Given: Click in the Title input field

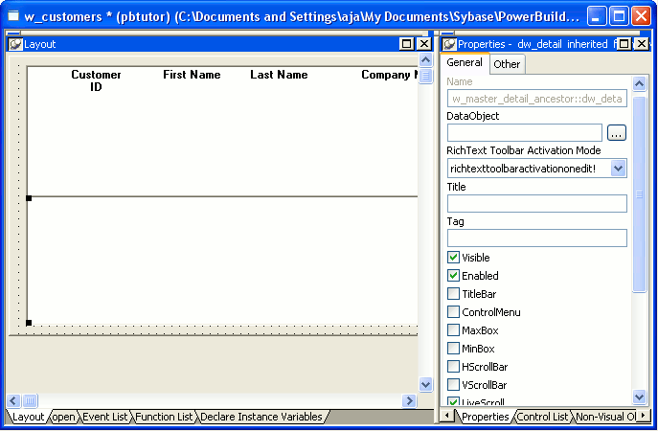Looking at the screenshot, I should 537,204.
